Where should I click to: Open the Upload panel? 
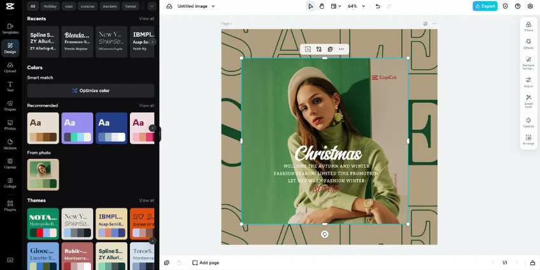[10, 67]
